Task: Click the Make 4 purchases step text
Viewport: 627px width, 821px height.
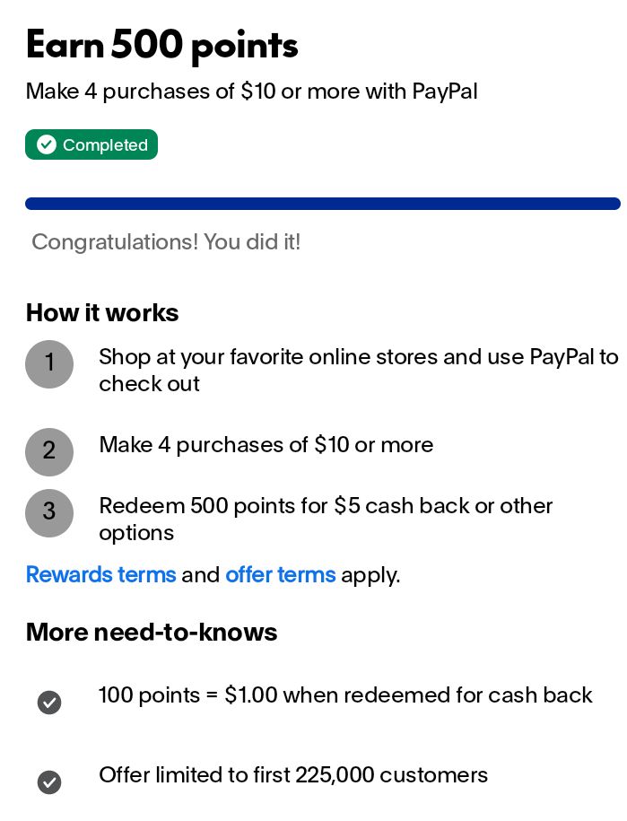Action: (266, 445)
